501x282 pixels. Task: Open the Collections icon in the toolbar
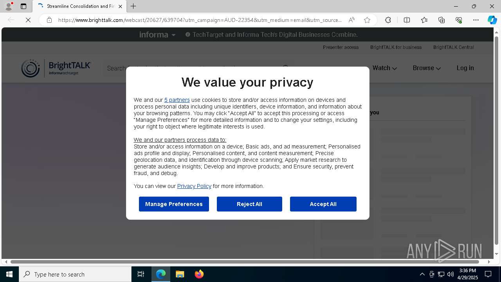[442, 20]
